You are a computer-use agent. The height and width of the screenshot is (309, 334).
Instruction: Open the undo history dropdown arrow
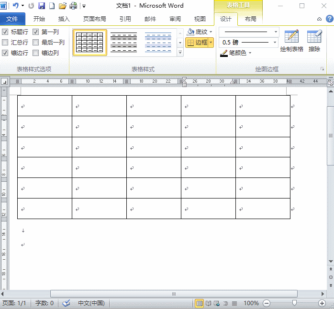23,6
